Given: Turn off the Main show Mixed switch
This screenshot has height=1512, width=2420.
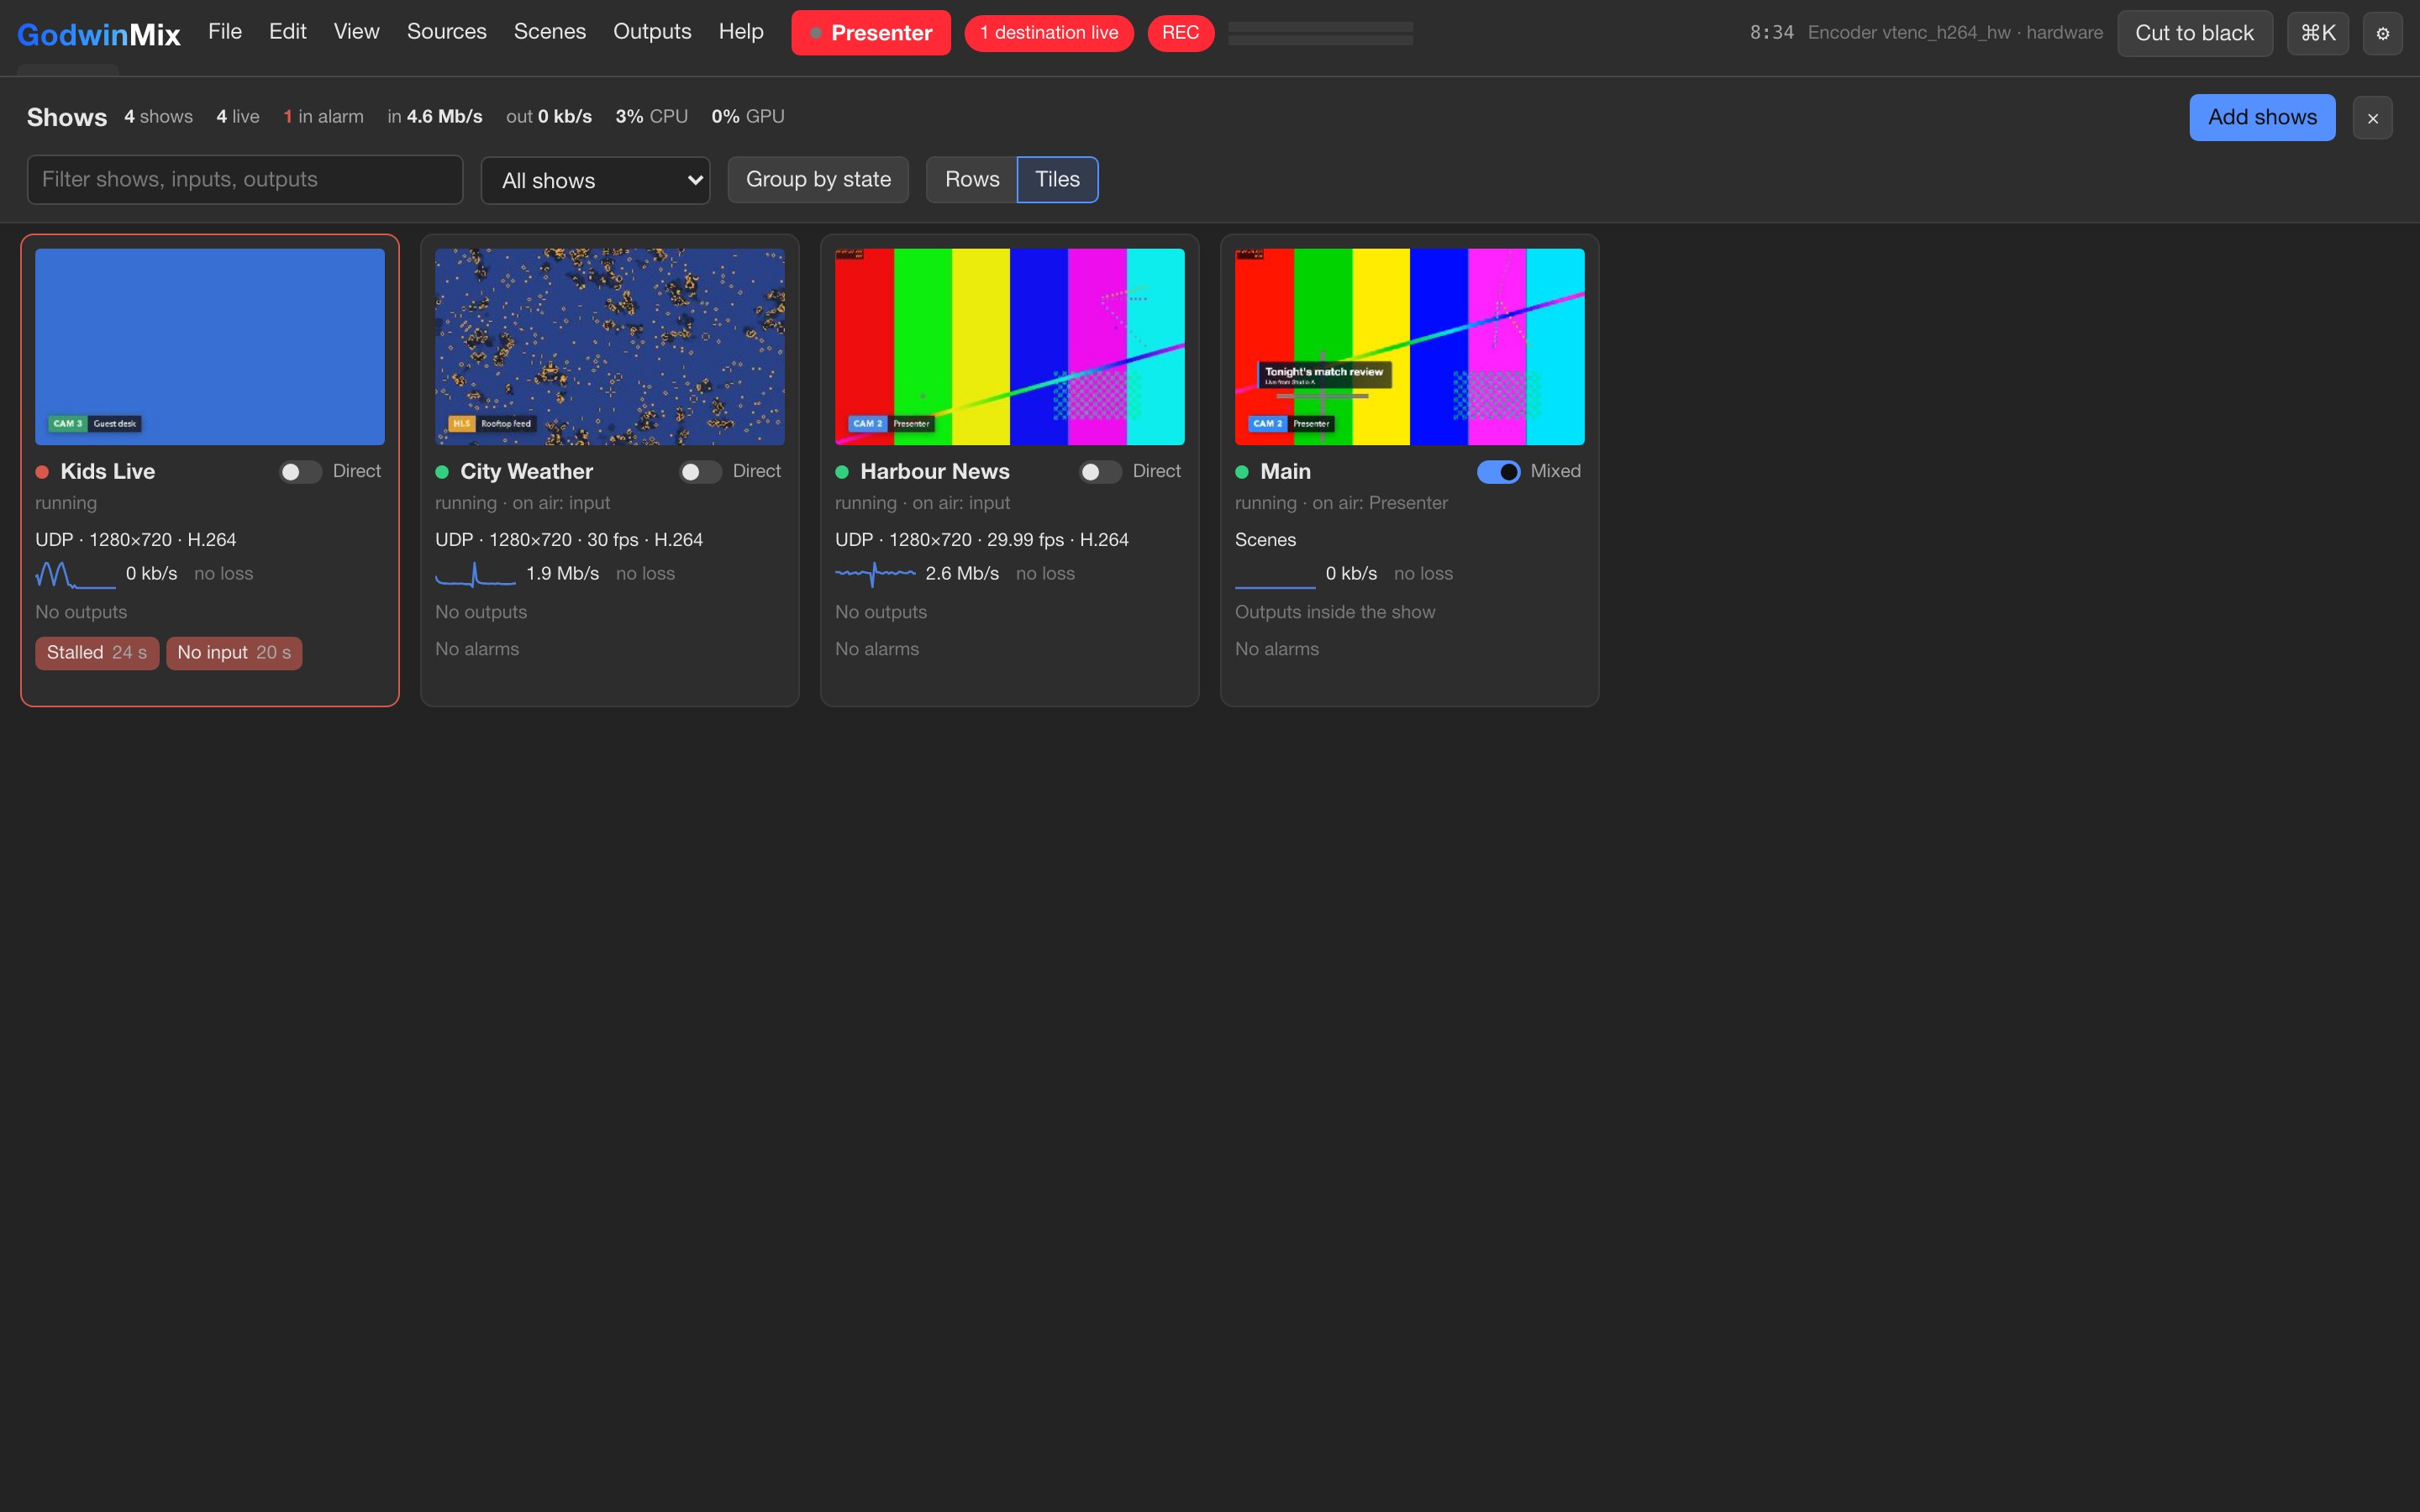Looking at the screenshot, I should (x=1498, y=472).
